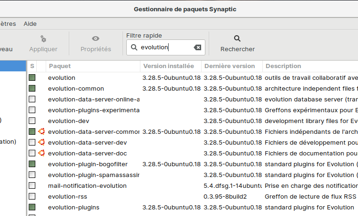Clear the quick filter text field
The image size is (358, 216).
(x=197, y=47)
